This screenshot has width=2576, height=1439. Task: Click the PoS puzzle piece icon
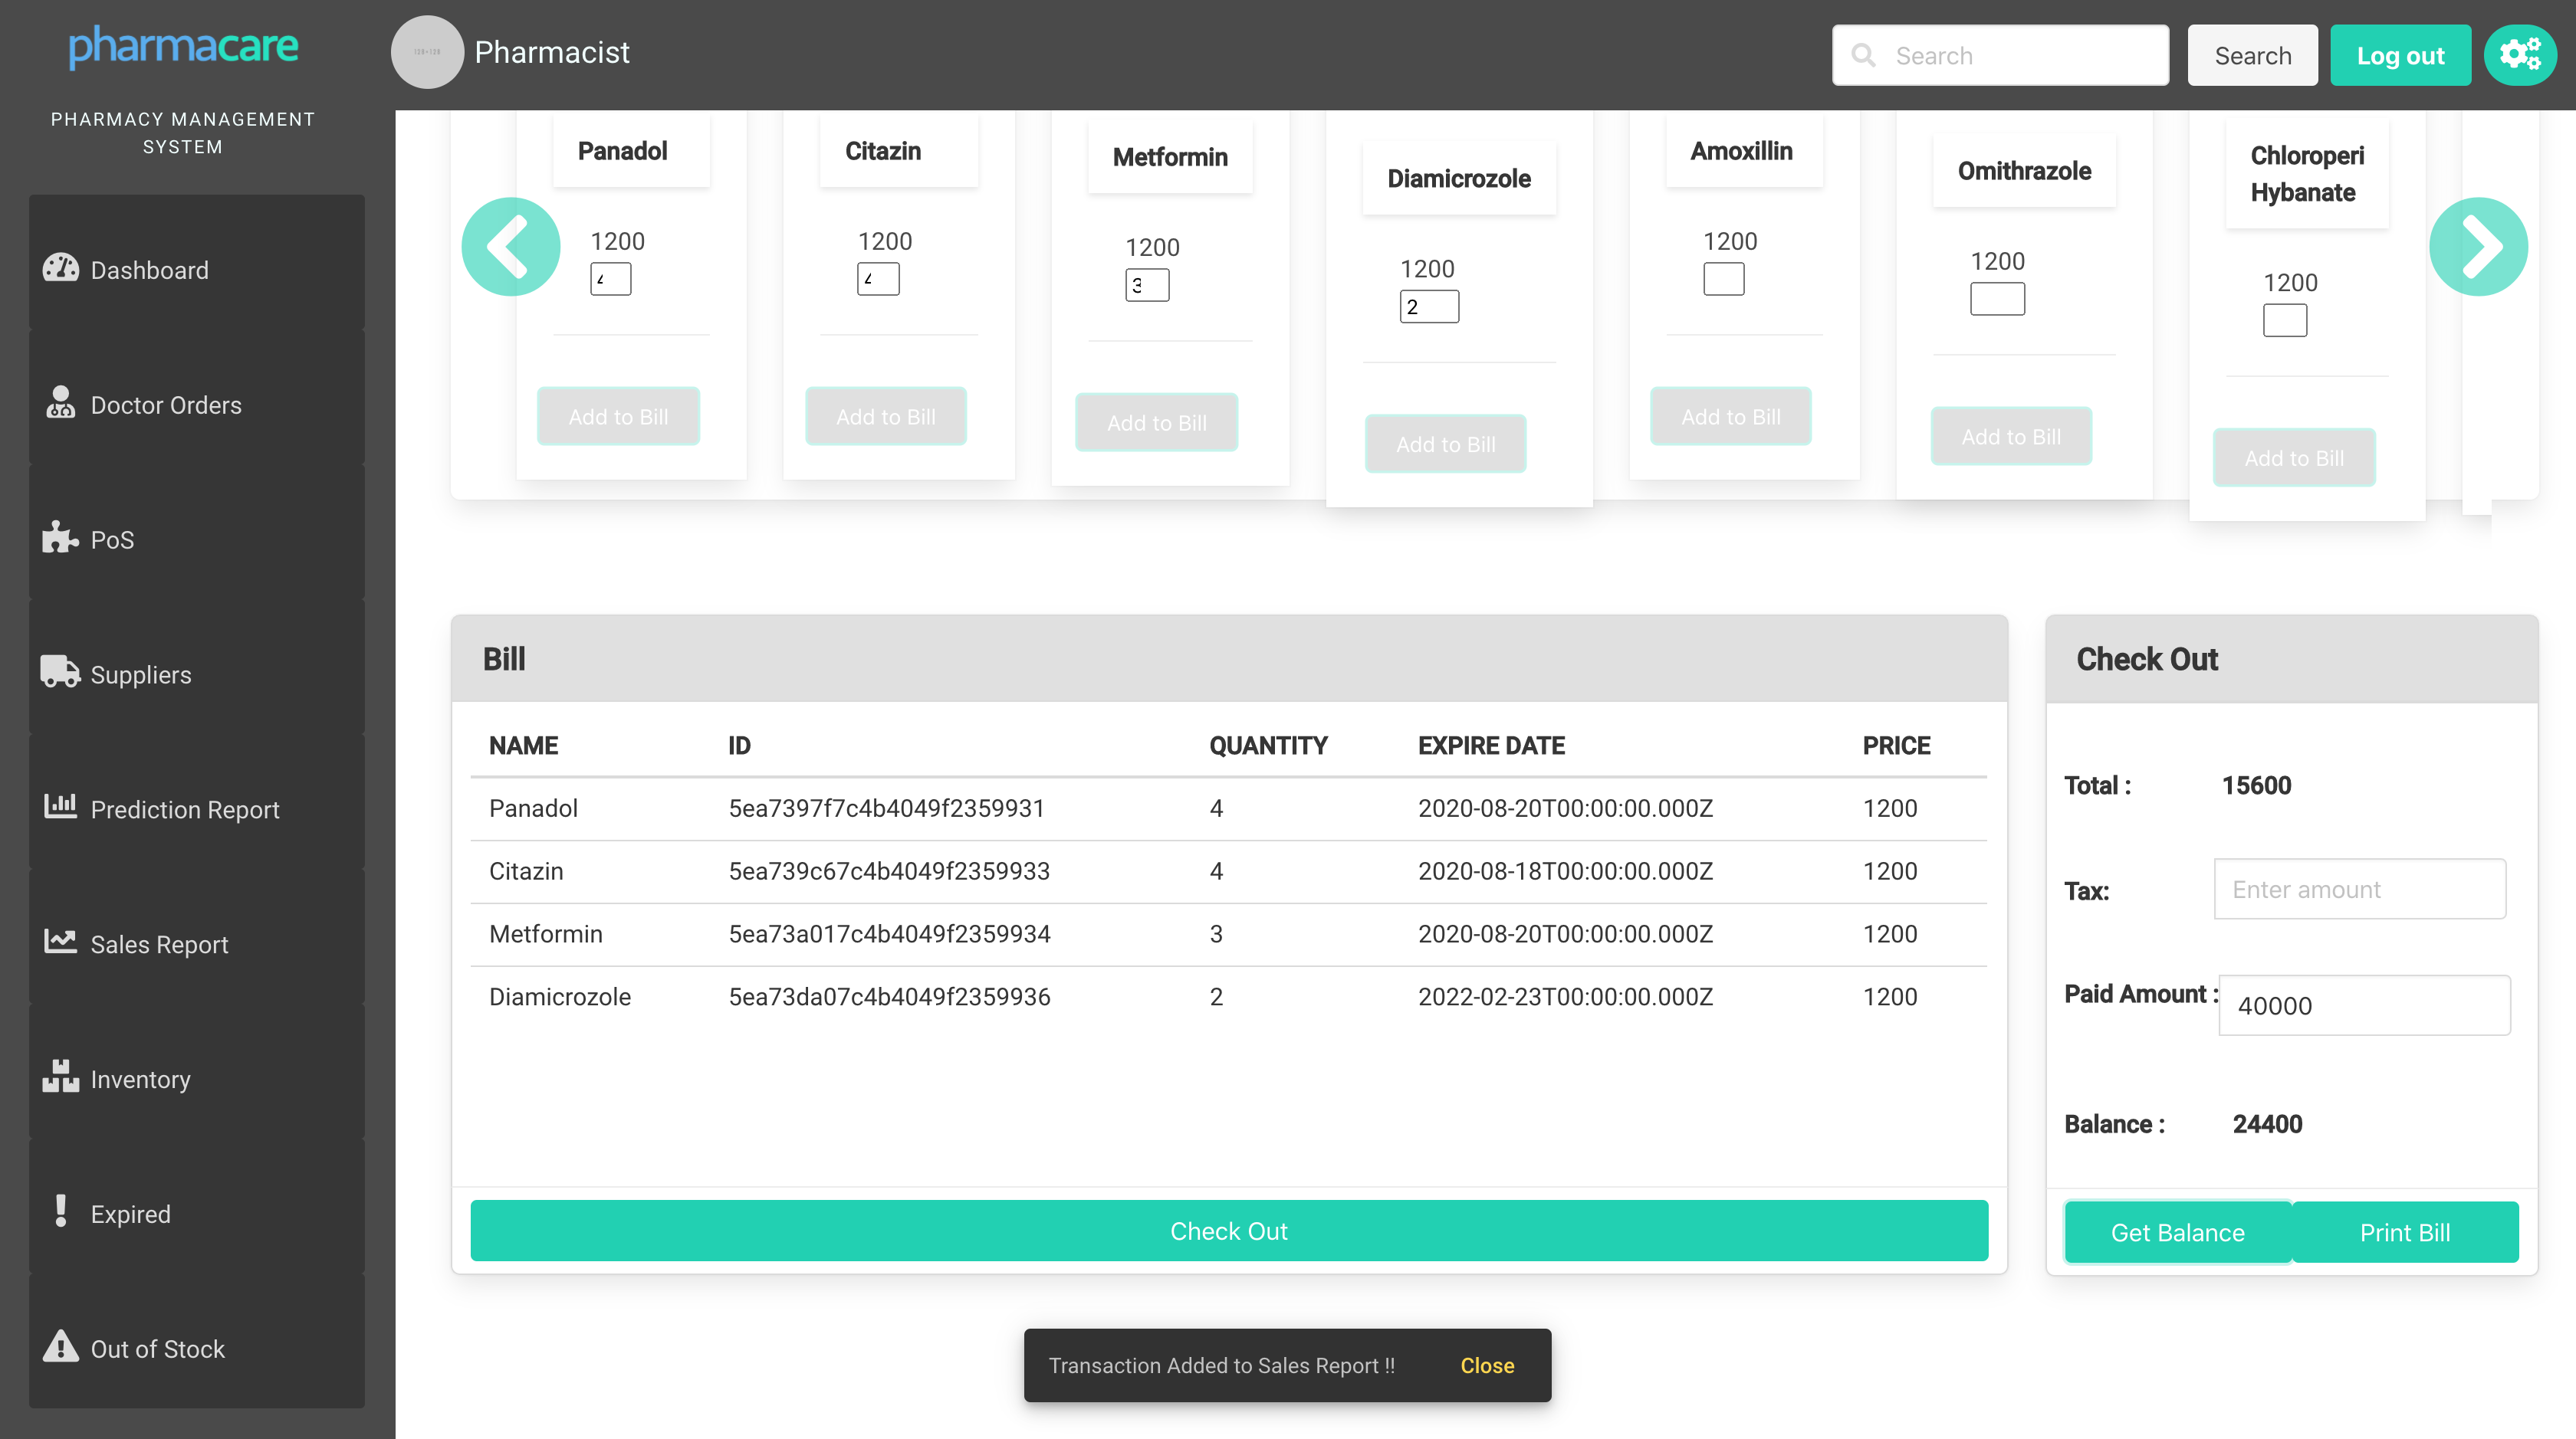(60, 538)
